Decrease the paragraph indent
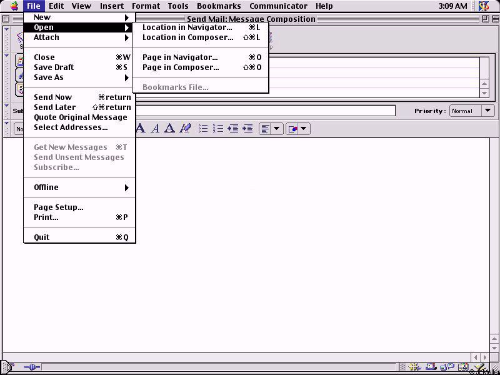 coord(232,129)
